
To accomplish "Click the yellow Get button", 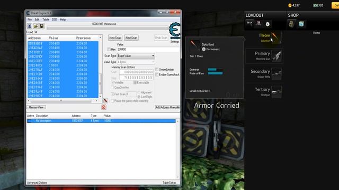I will click(335, 5).
